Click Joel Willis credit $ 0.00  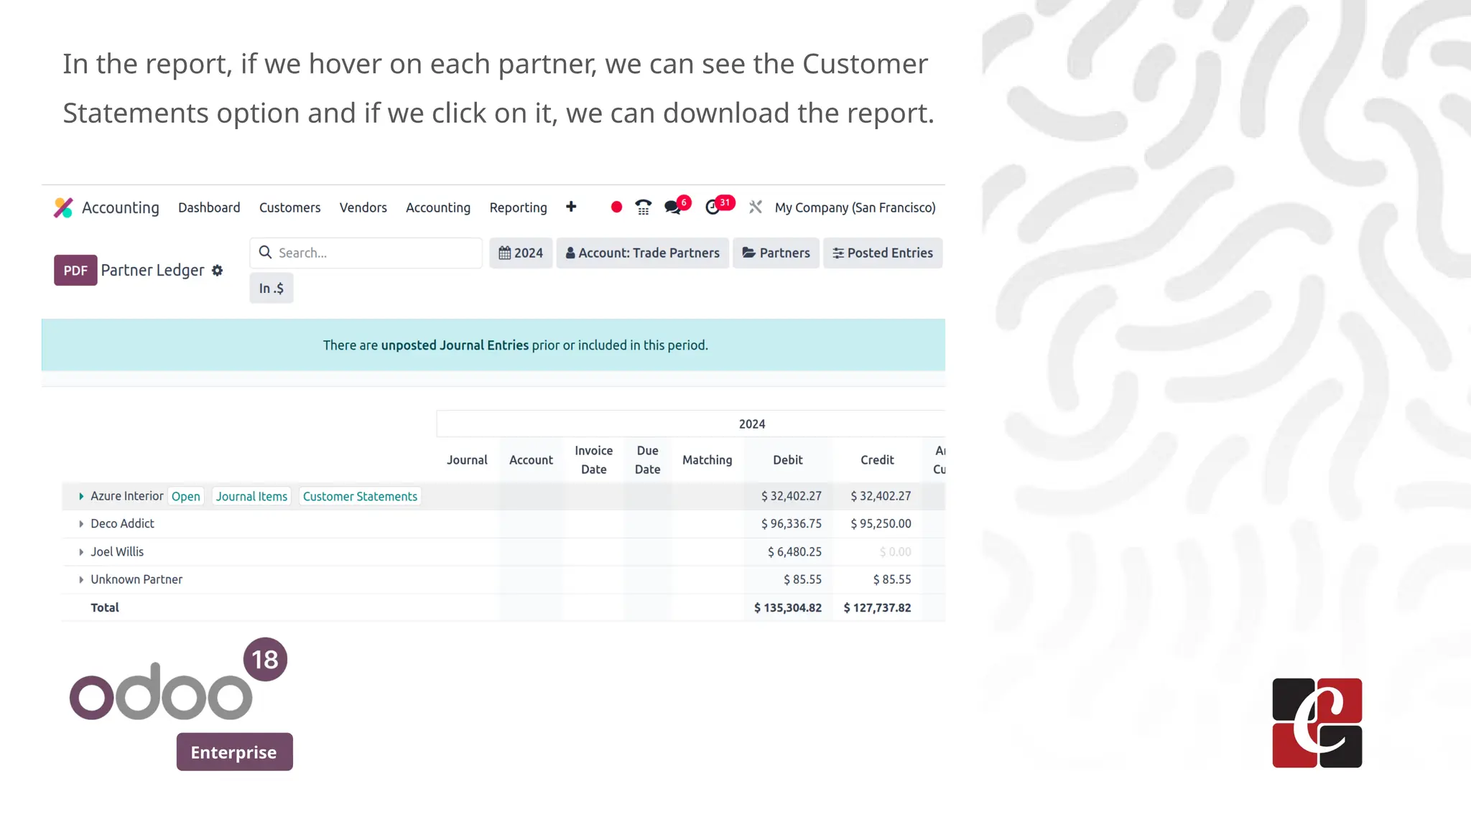click(x=895, y=552)
